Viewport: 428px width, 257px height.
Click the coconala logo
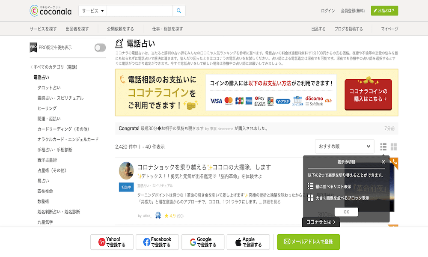[51, 11]
